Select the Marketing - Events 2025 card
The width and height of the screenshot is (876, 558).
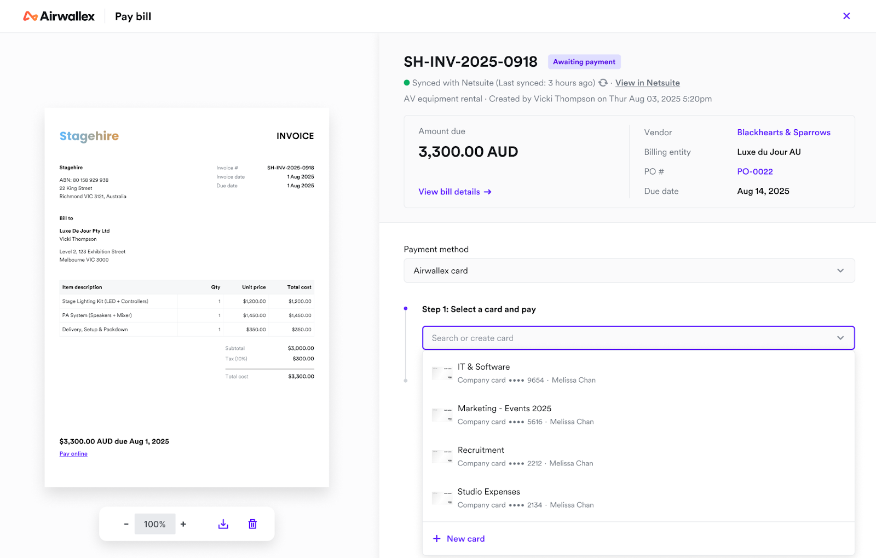(x=504, y=415)
